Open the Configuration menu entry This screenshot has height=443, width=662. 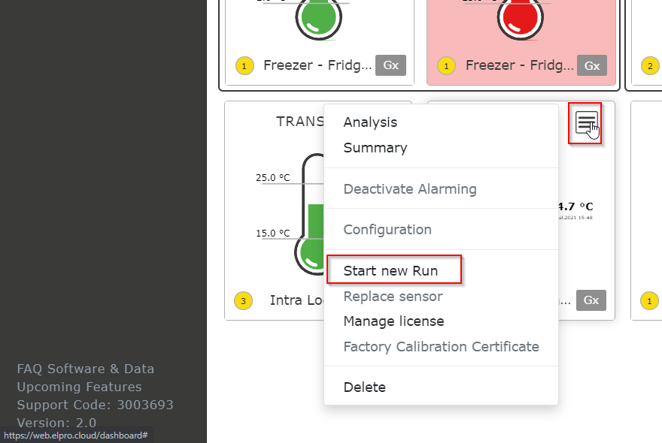[387, 230]
